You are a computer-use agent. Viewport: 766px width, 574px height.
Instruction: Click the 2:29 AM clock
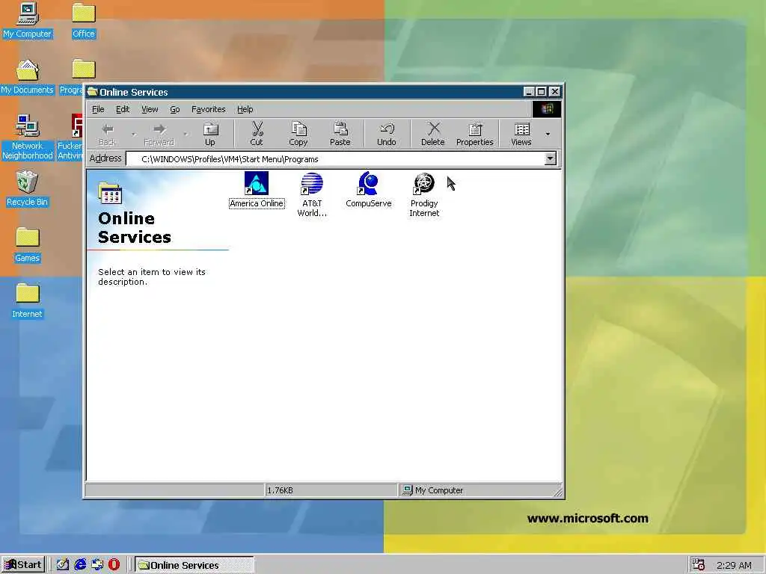tap(734, 565)
